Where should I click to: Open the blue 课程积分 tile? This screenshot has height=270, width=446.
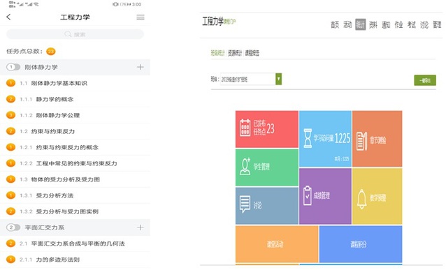(361, 244)
